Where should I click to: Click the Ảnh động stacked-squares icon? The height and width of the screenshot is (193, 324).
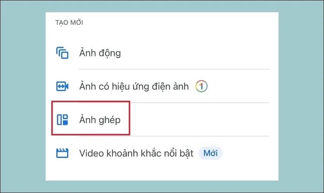(62, 53)
